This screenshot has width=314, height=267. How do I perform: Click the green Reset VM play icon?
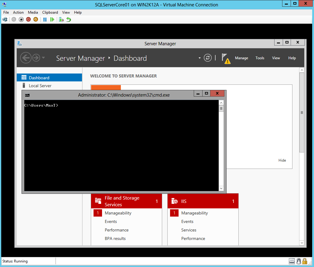point(52,19)
